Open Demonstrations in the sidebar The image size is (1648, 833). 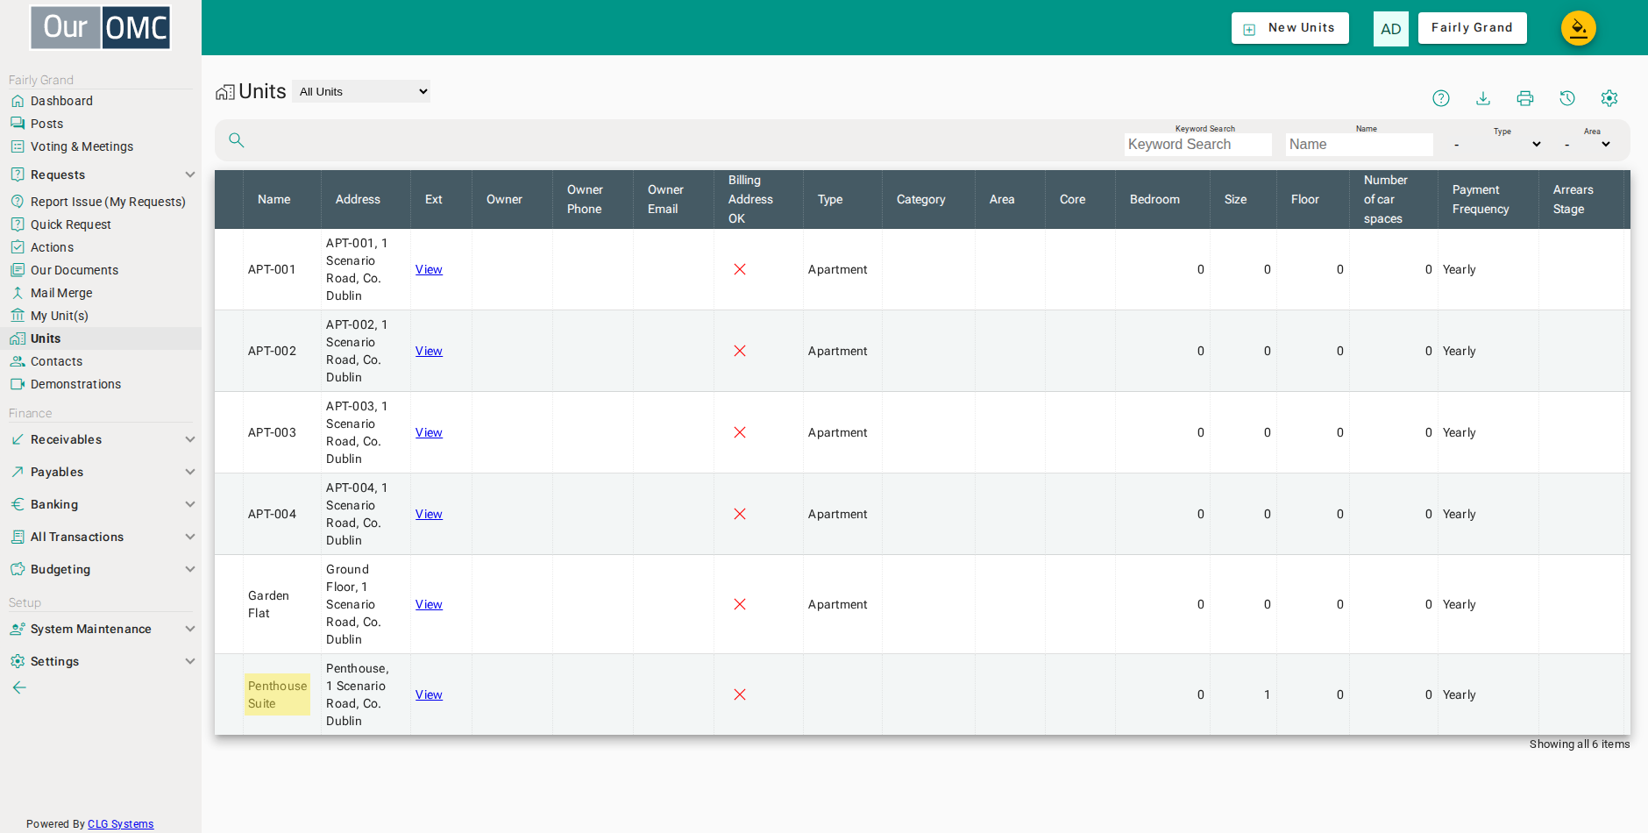point(75,384)
